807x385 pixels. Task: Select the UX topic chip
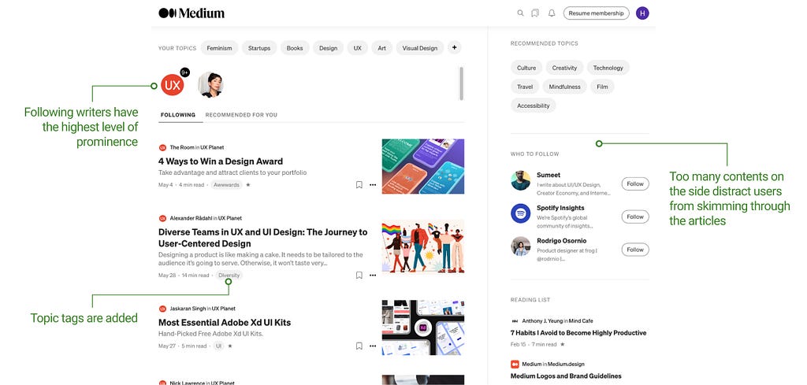(358, 48)
